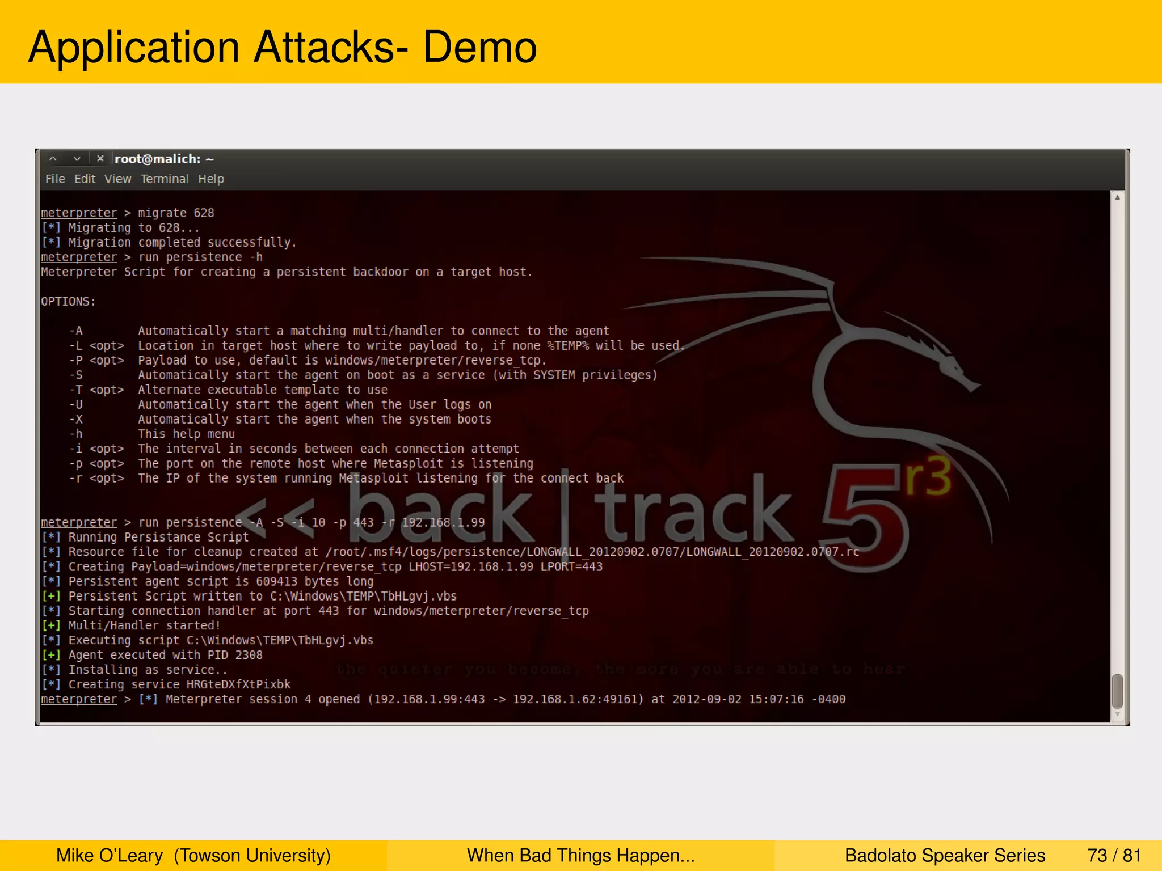The image size is (1162, 871).
Task: Click the footer 'When Bad Things Happen...'
Action: click(580, 855)
